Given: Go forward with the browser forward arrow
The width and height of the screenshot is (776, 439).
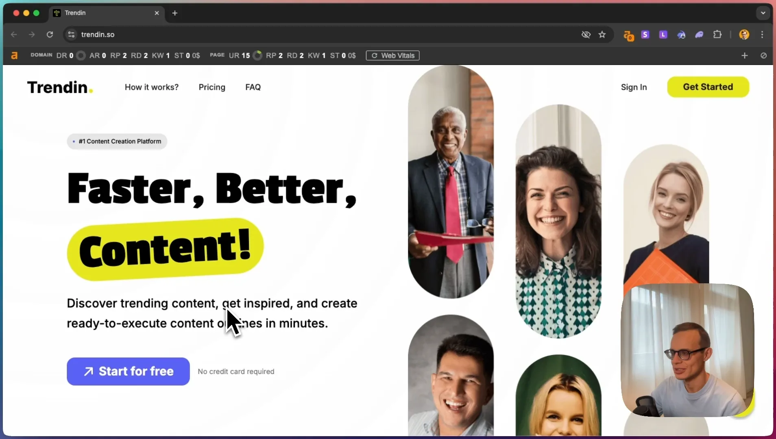Looking at the screenshot, I should coord(32,35).
